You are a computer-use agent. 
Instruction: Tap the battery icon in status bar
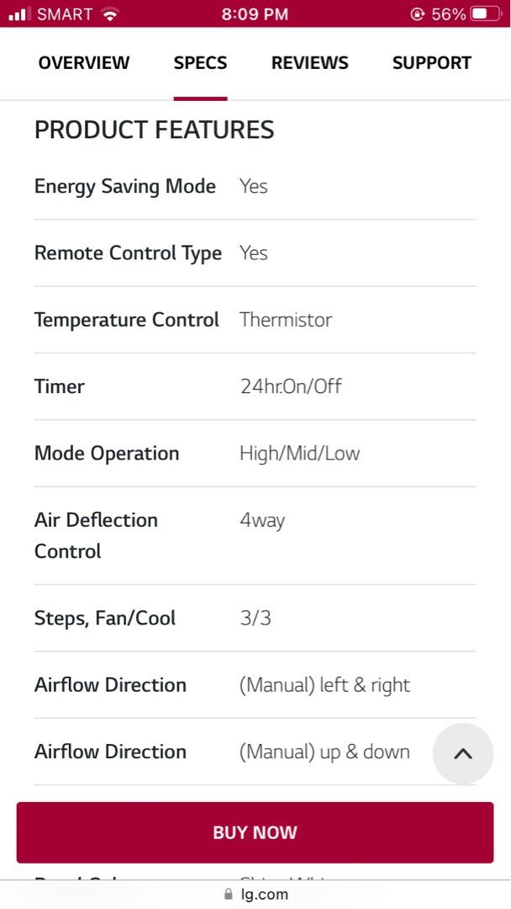coord(487,14)
